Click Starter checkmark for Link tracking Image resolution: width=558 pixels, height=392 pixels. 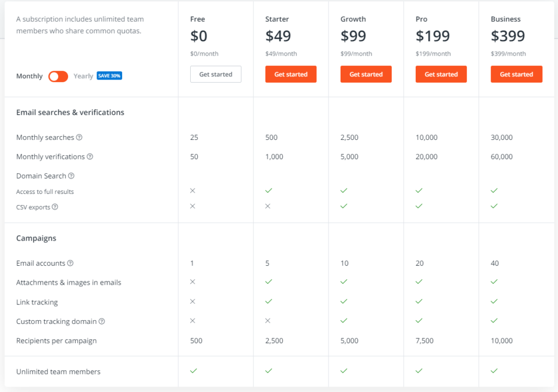[269, 301]
